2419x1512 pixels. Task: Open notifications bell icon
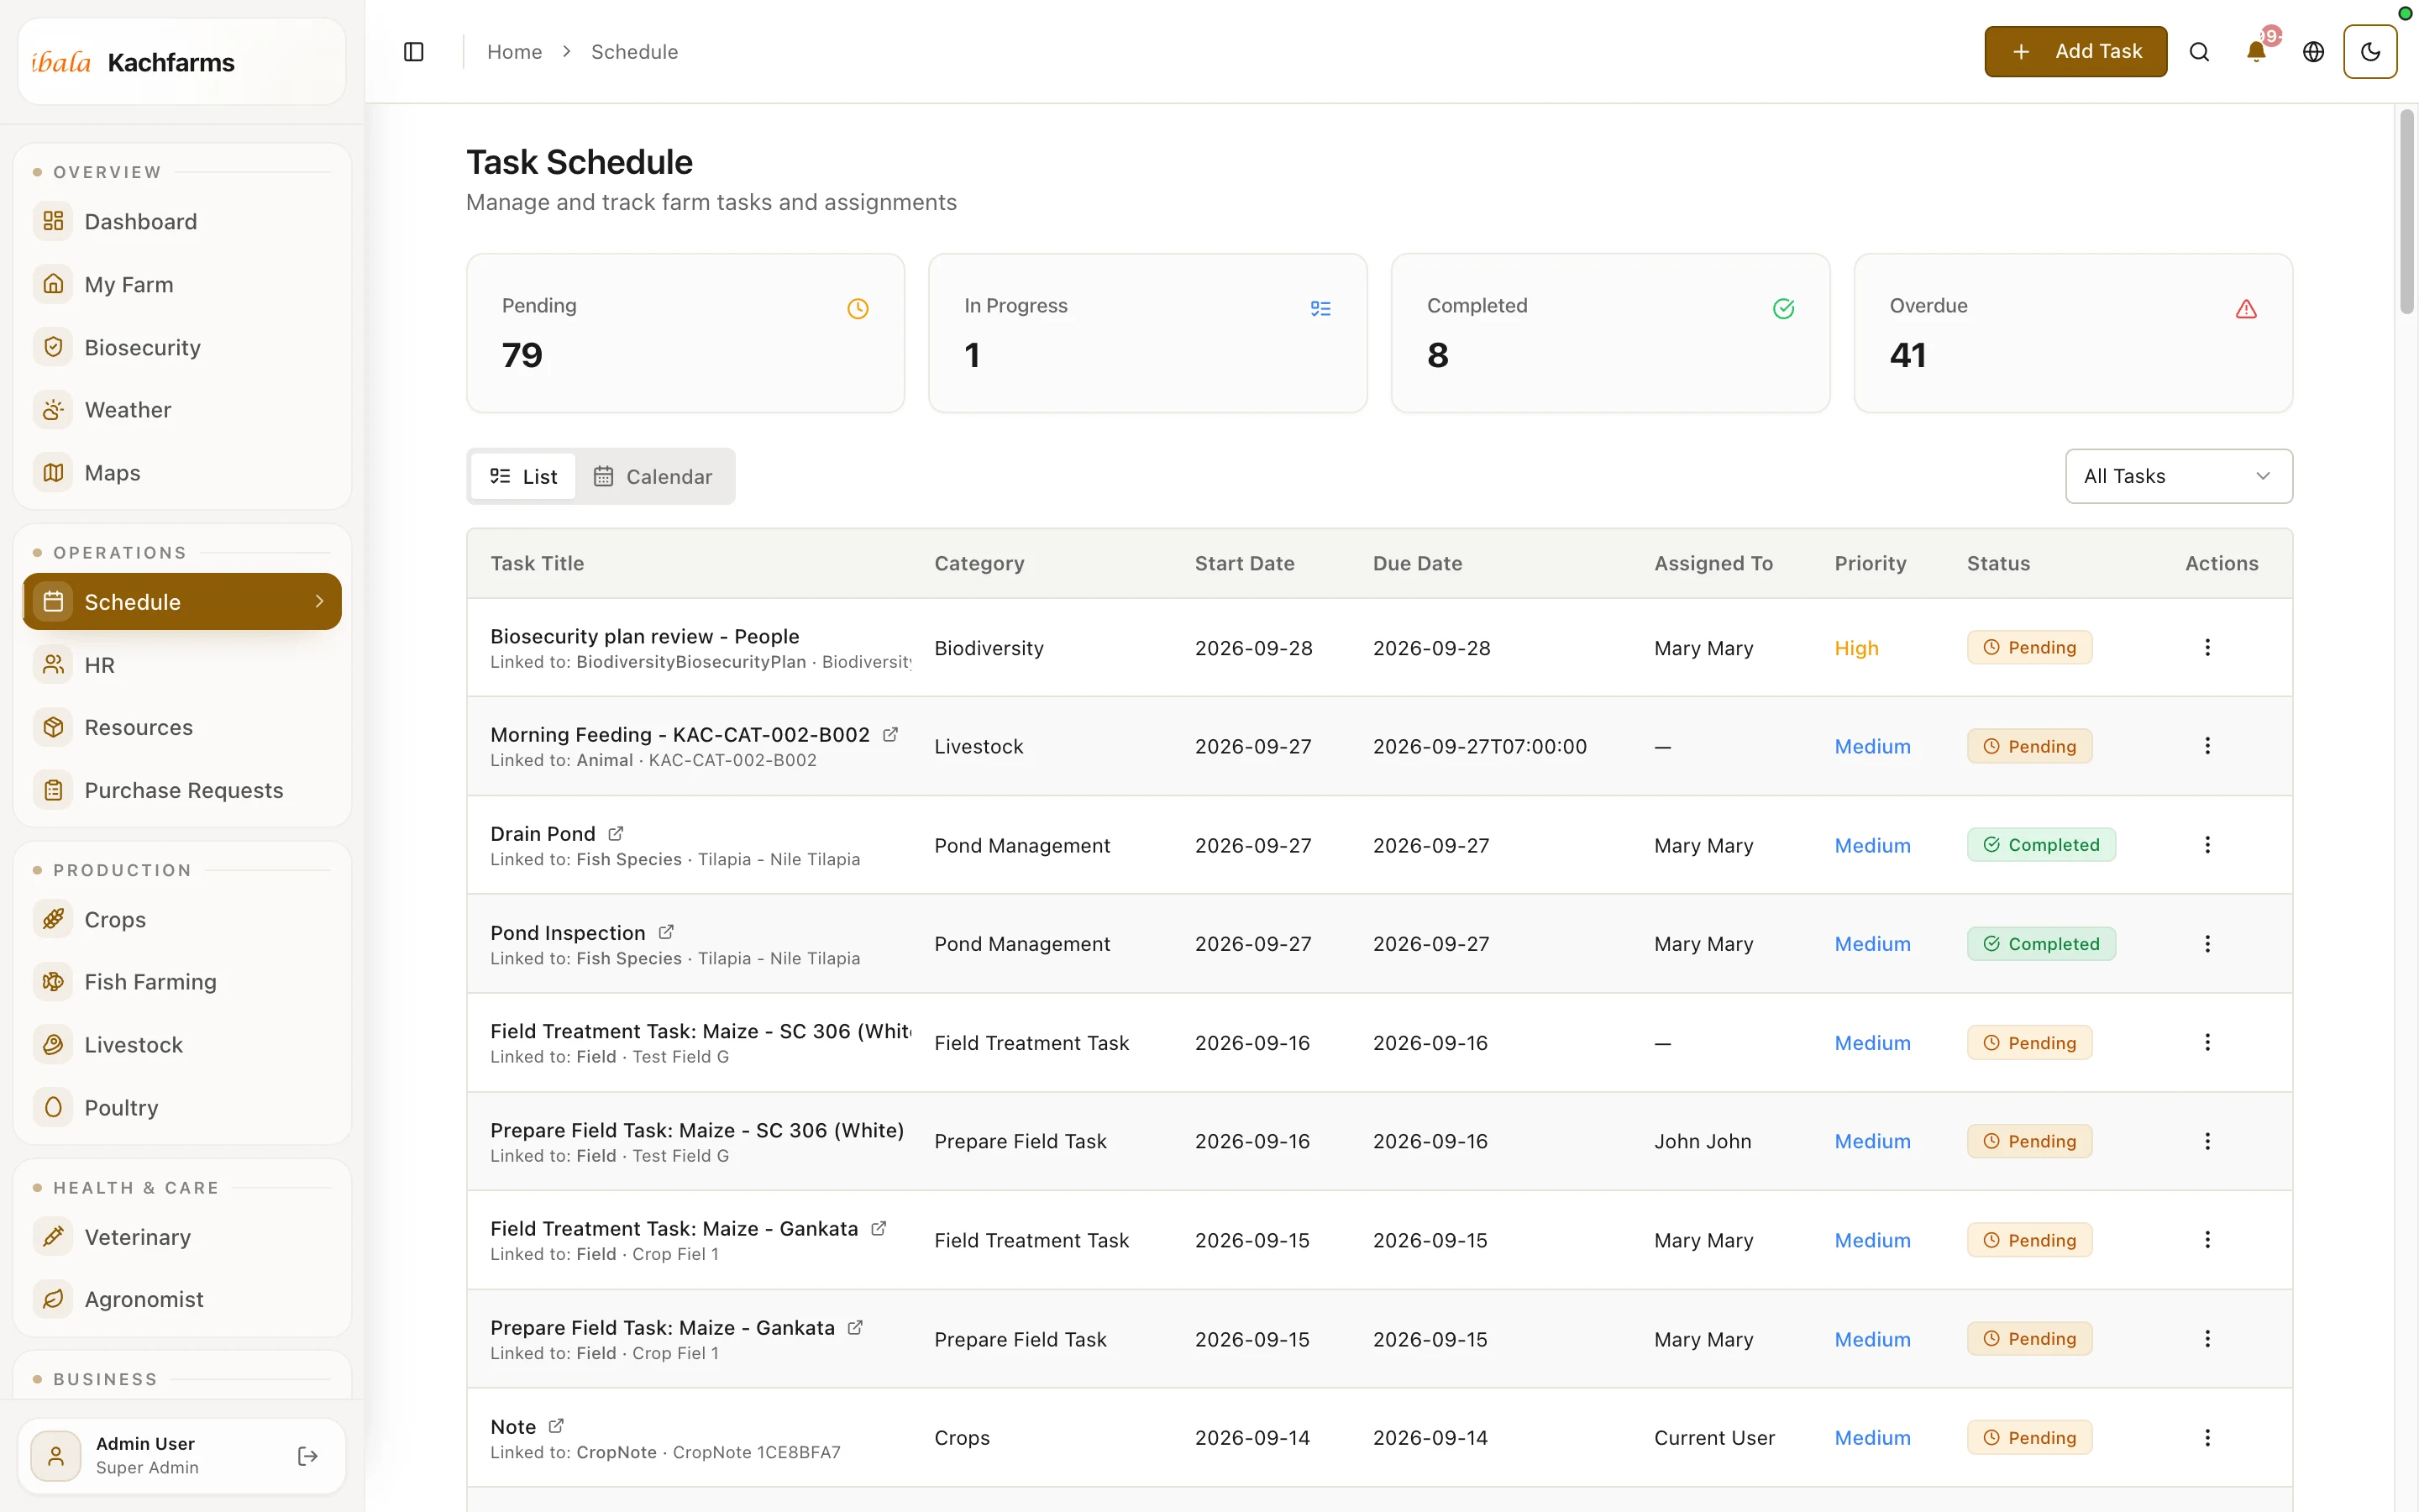click(x=2256, y=52)
